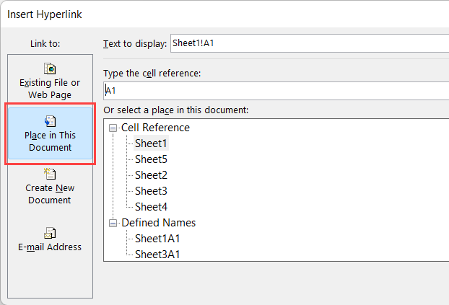Choose the Create New Document label
This screenshot has width=449, height=305.
click(x=50, y=194)
